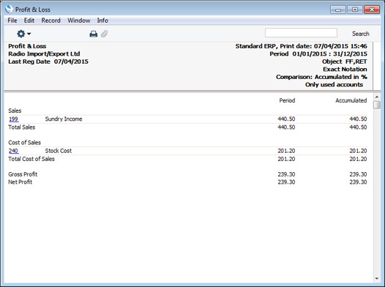Click the Sales section heading
The width and height of the screenshot is (385, 287).
pyautogui.click(x=15, y=111)
